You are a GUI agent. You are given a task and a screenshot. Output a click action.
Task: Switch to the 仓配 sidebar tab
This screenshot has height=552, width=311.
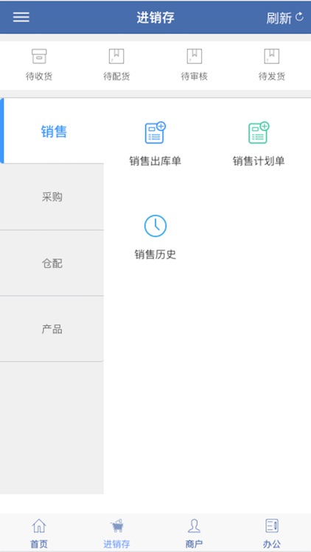(52, 263)
